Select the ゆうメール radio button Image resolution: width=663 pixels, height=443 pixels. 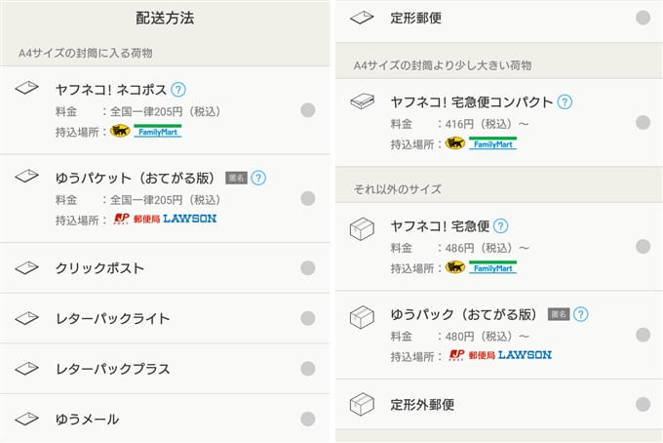[x=308, y=419]
